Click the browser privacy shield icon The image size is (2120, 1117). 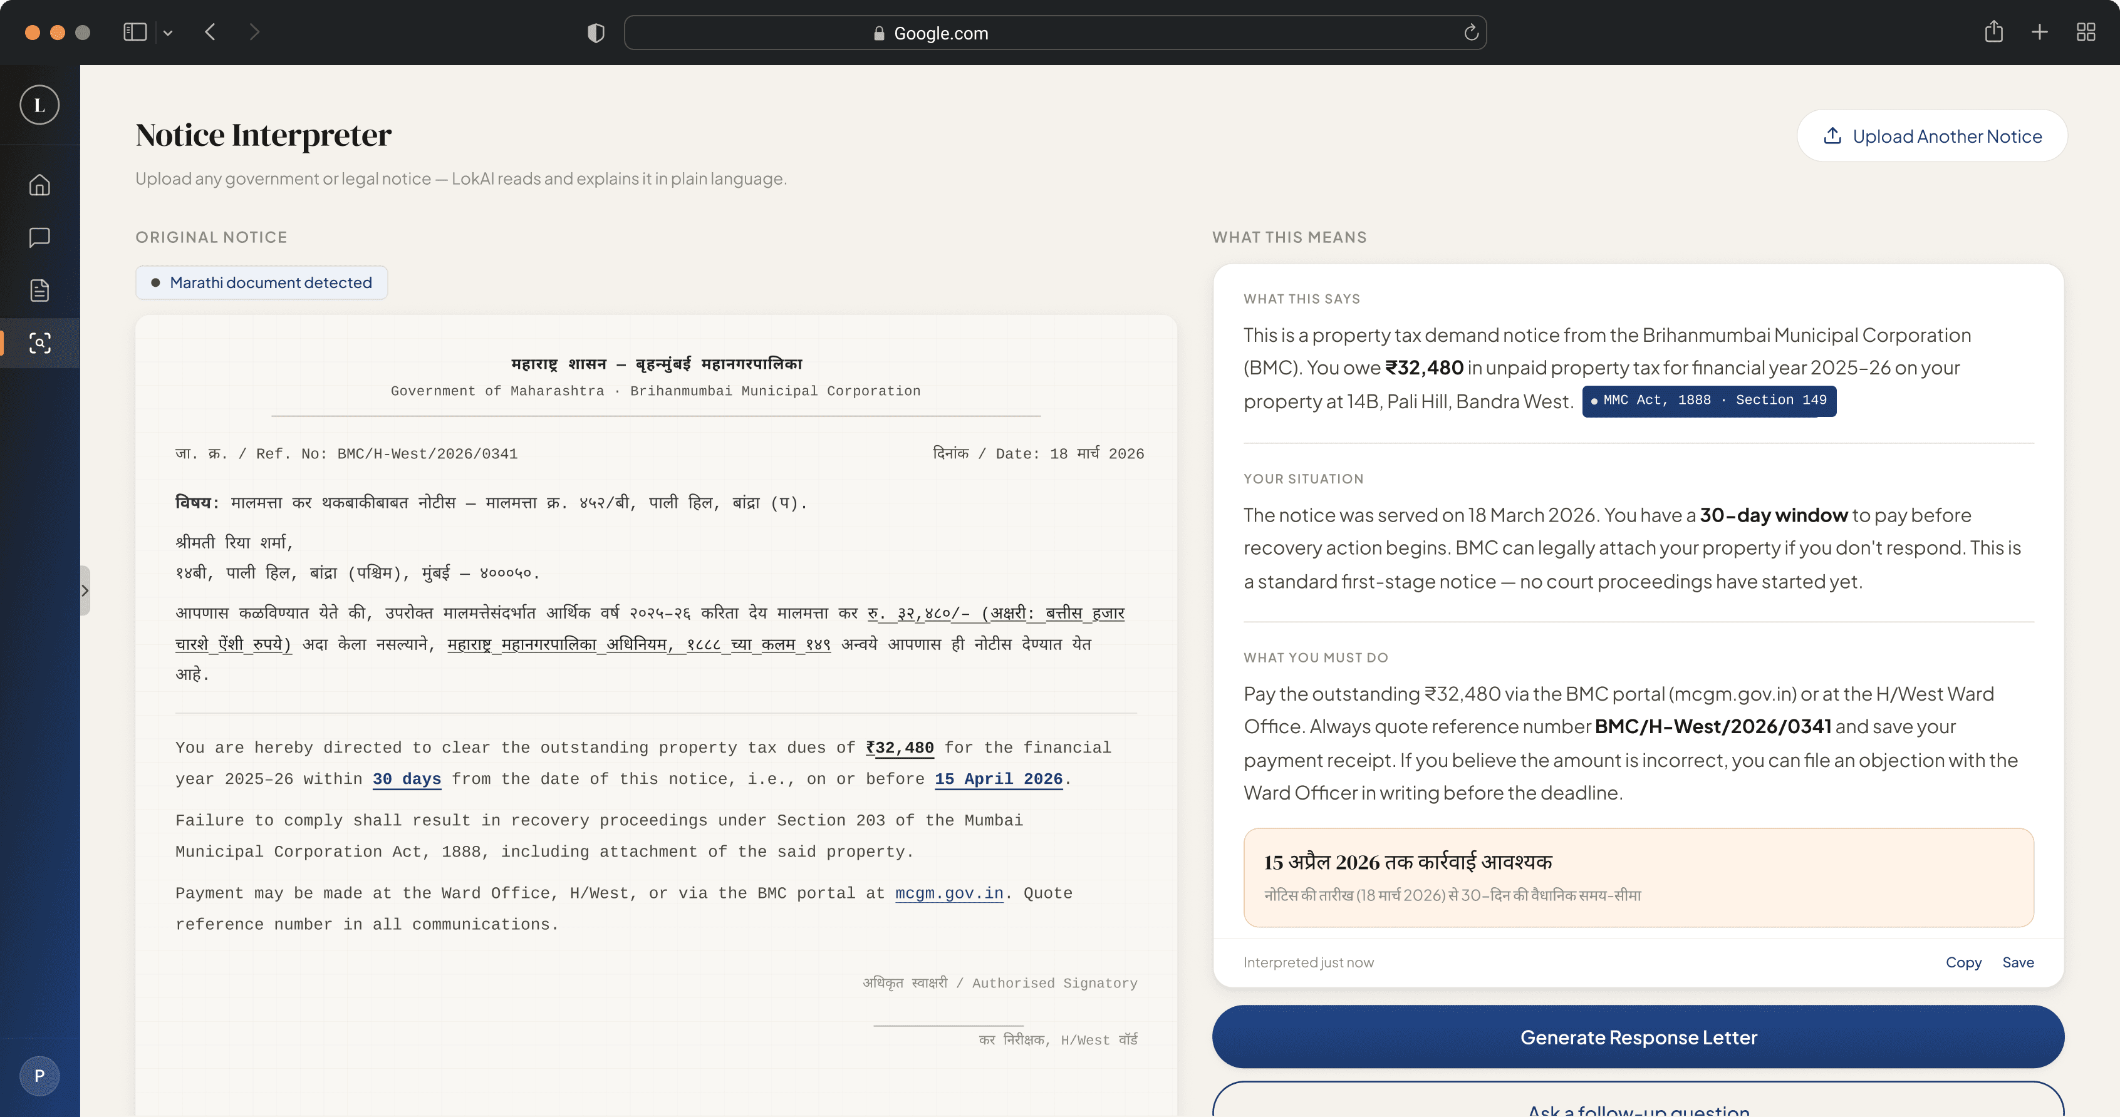tap(596, 33)
